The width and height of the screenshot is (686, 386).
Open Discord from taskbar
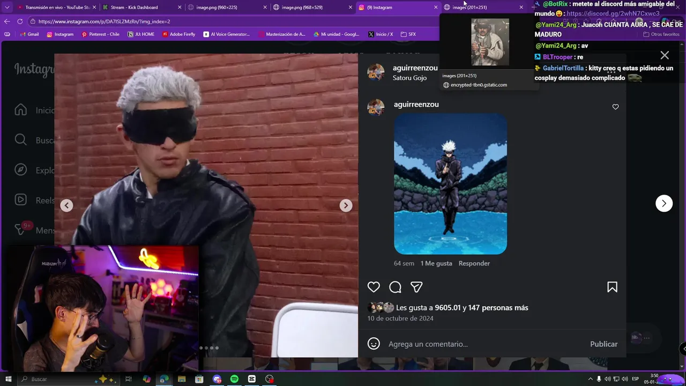(x=217, y=379)
